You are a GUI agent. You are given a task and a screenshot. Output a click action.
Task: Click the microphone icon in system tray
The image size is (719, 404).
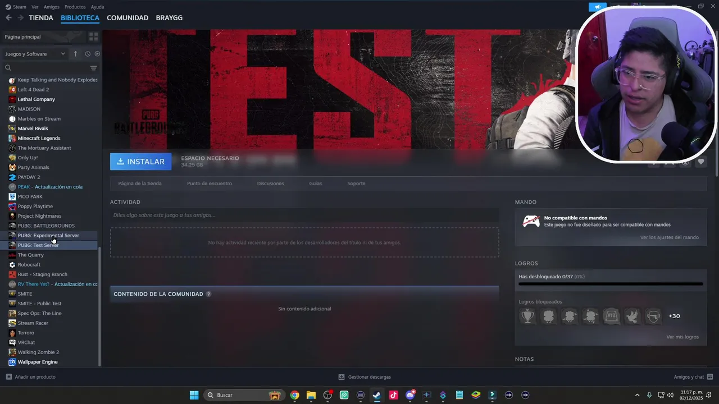(649, 395)
